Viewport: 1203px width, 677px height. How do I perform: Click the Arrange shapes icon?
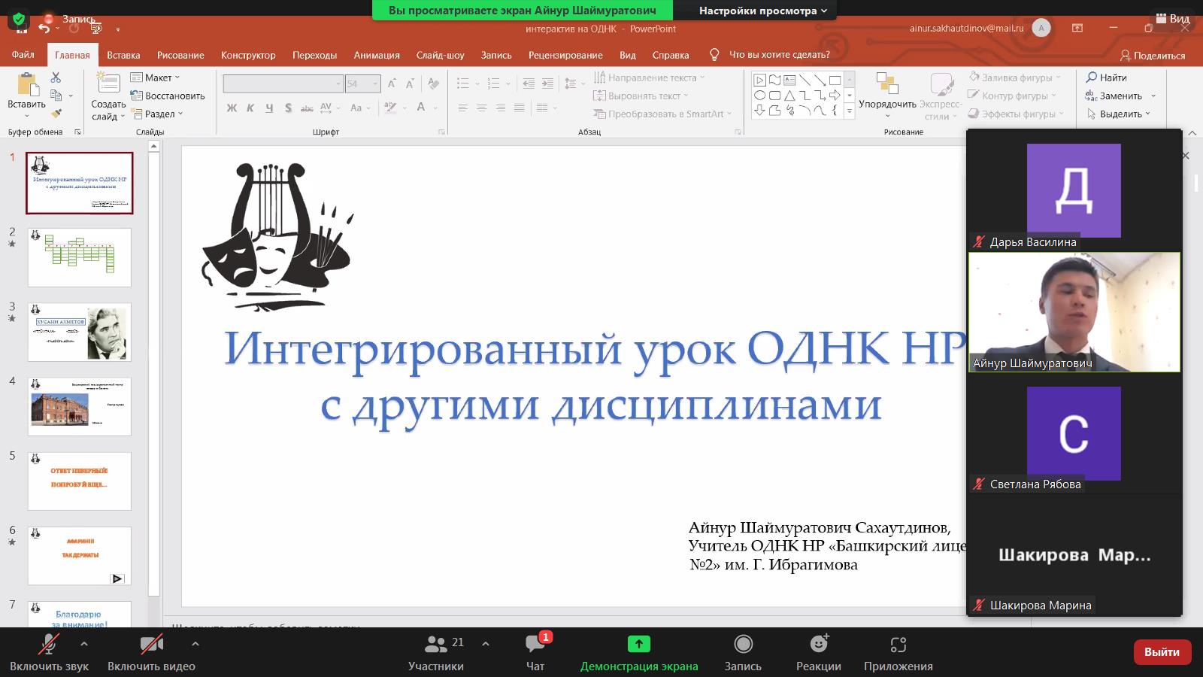point(887,84)
